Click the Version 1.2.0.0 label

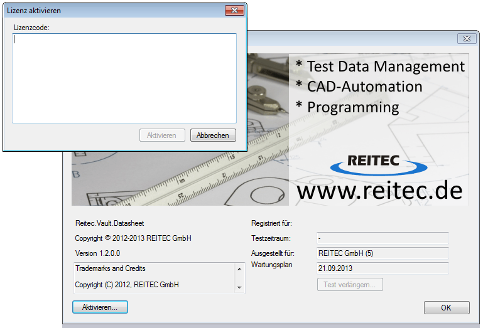(x=97, y=253)
